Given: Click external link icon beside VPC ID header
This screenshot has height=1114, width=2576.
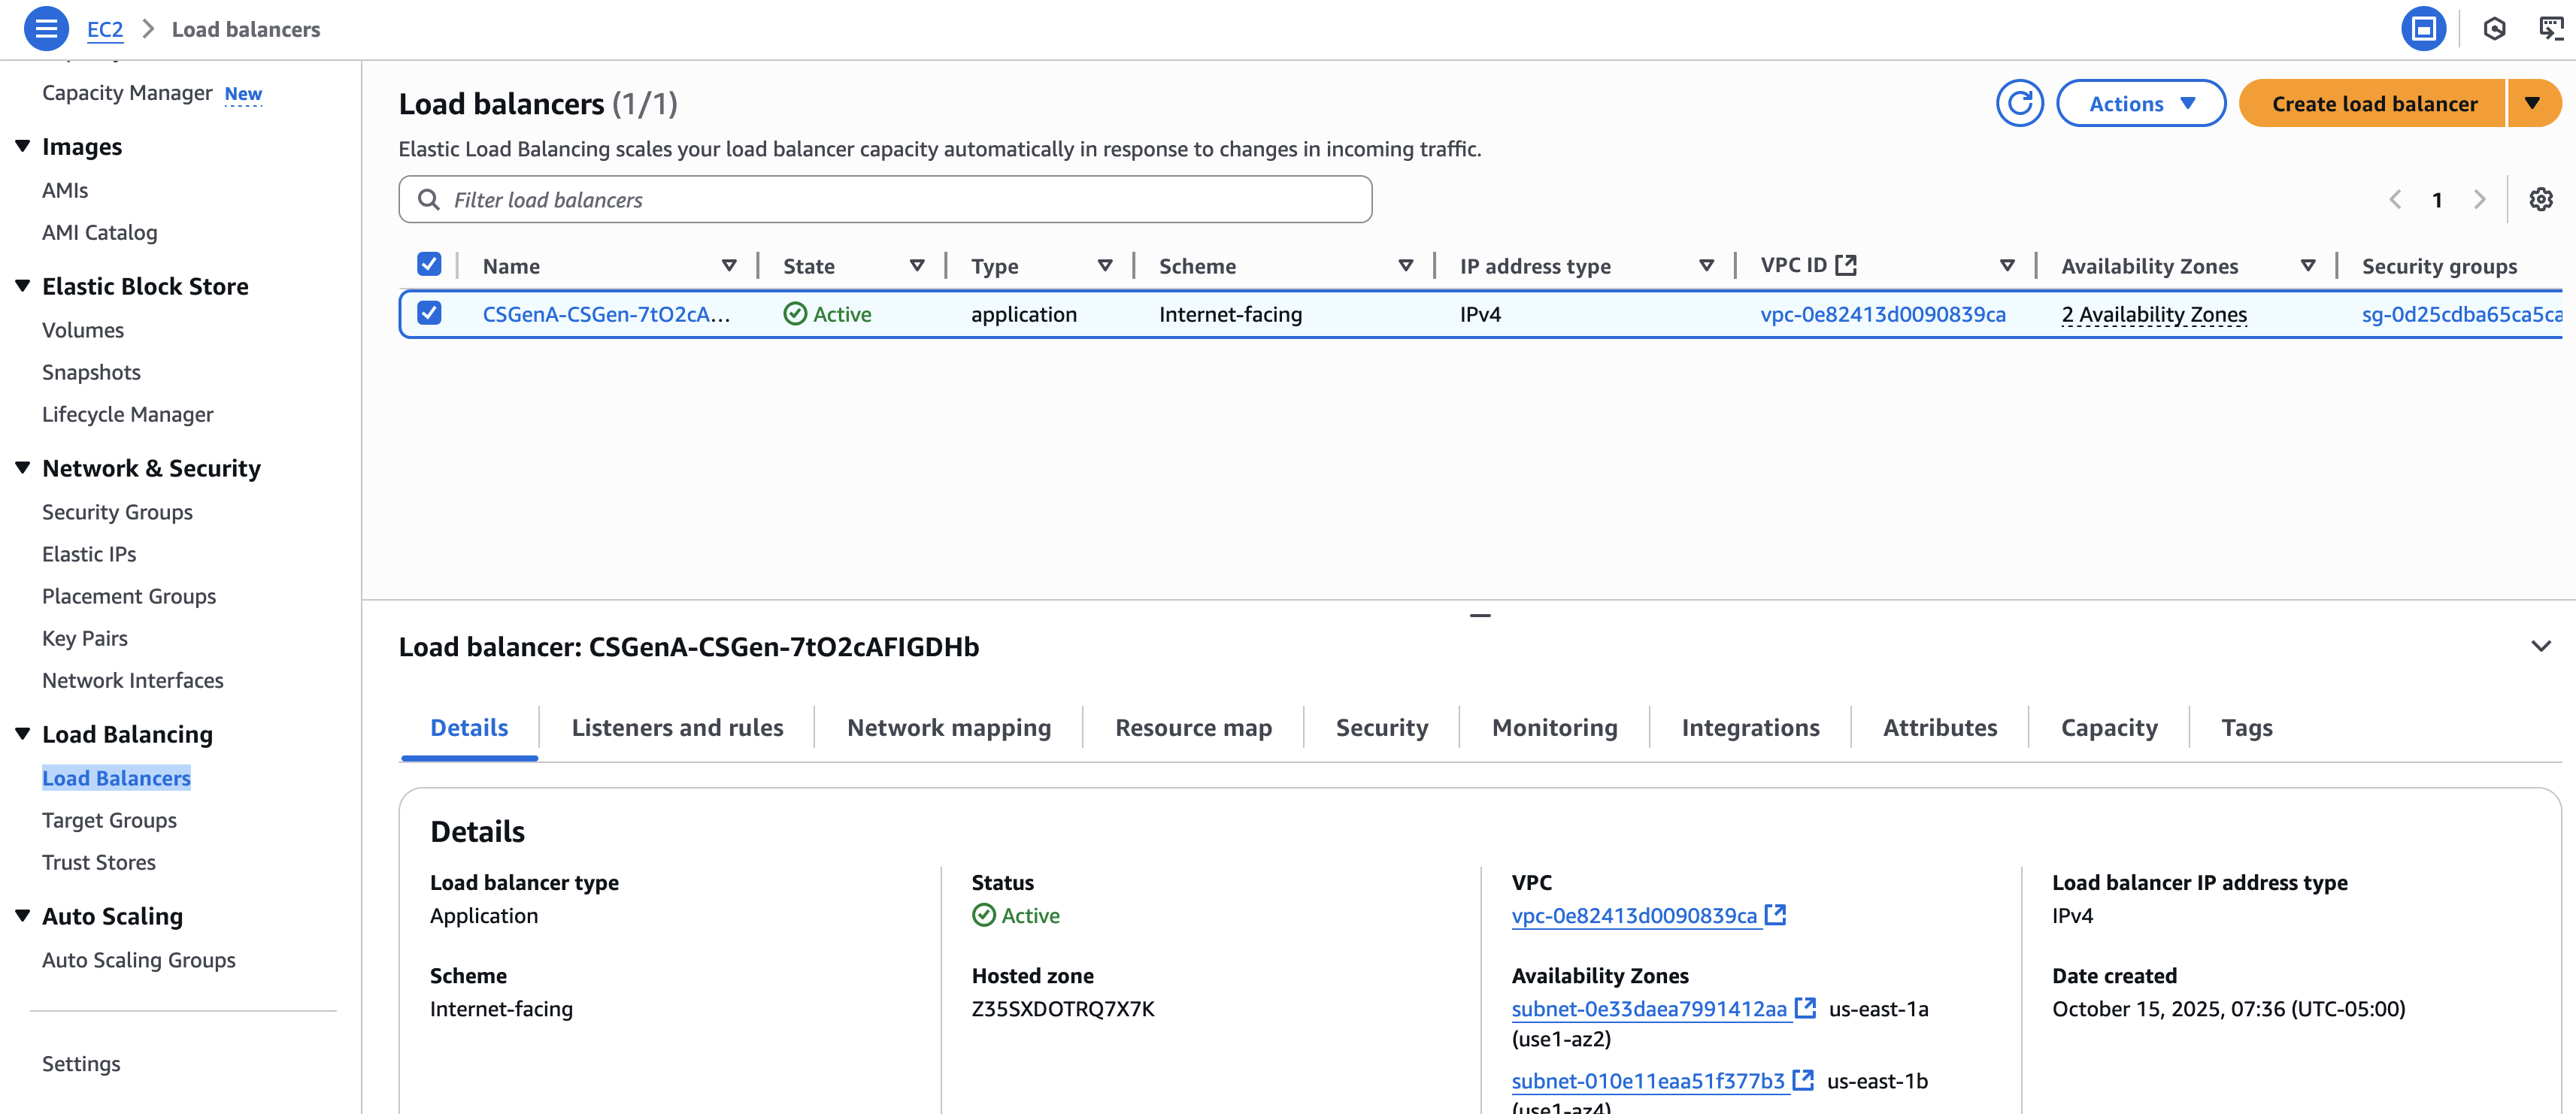Looking at the screenshot, I should (1846, 265).
